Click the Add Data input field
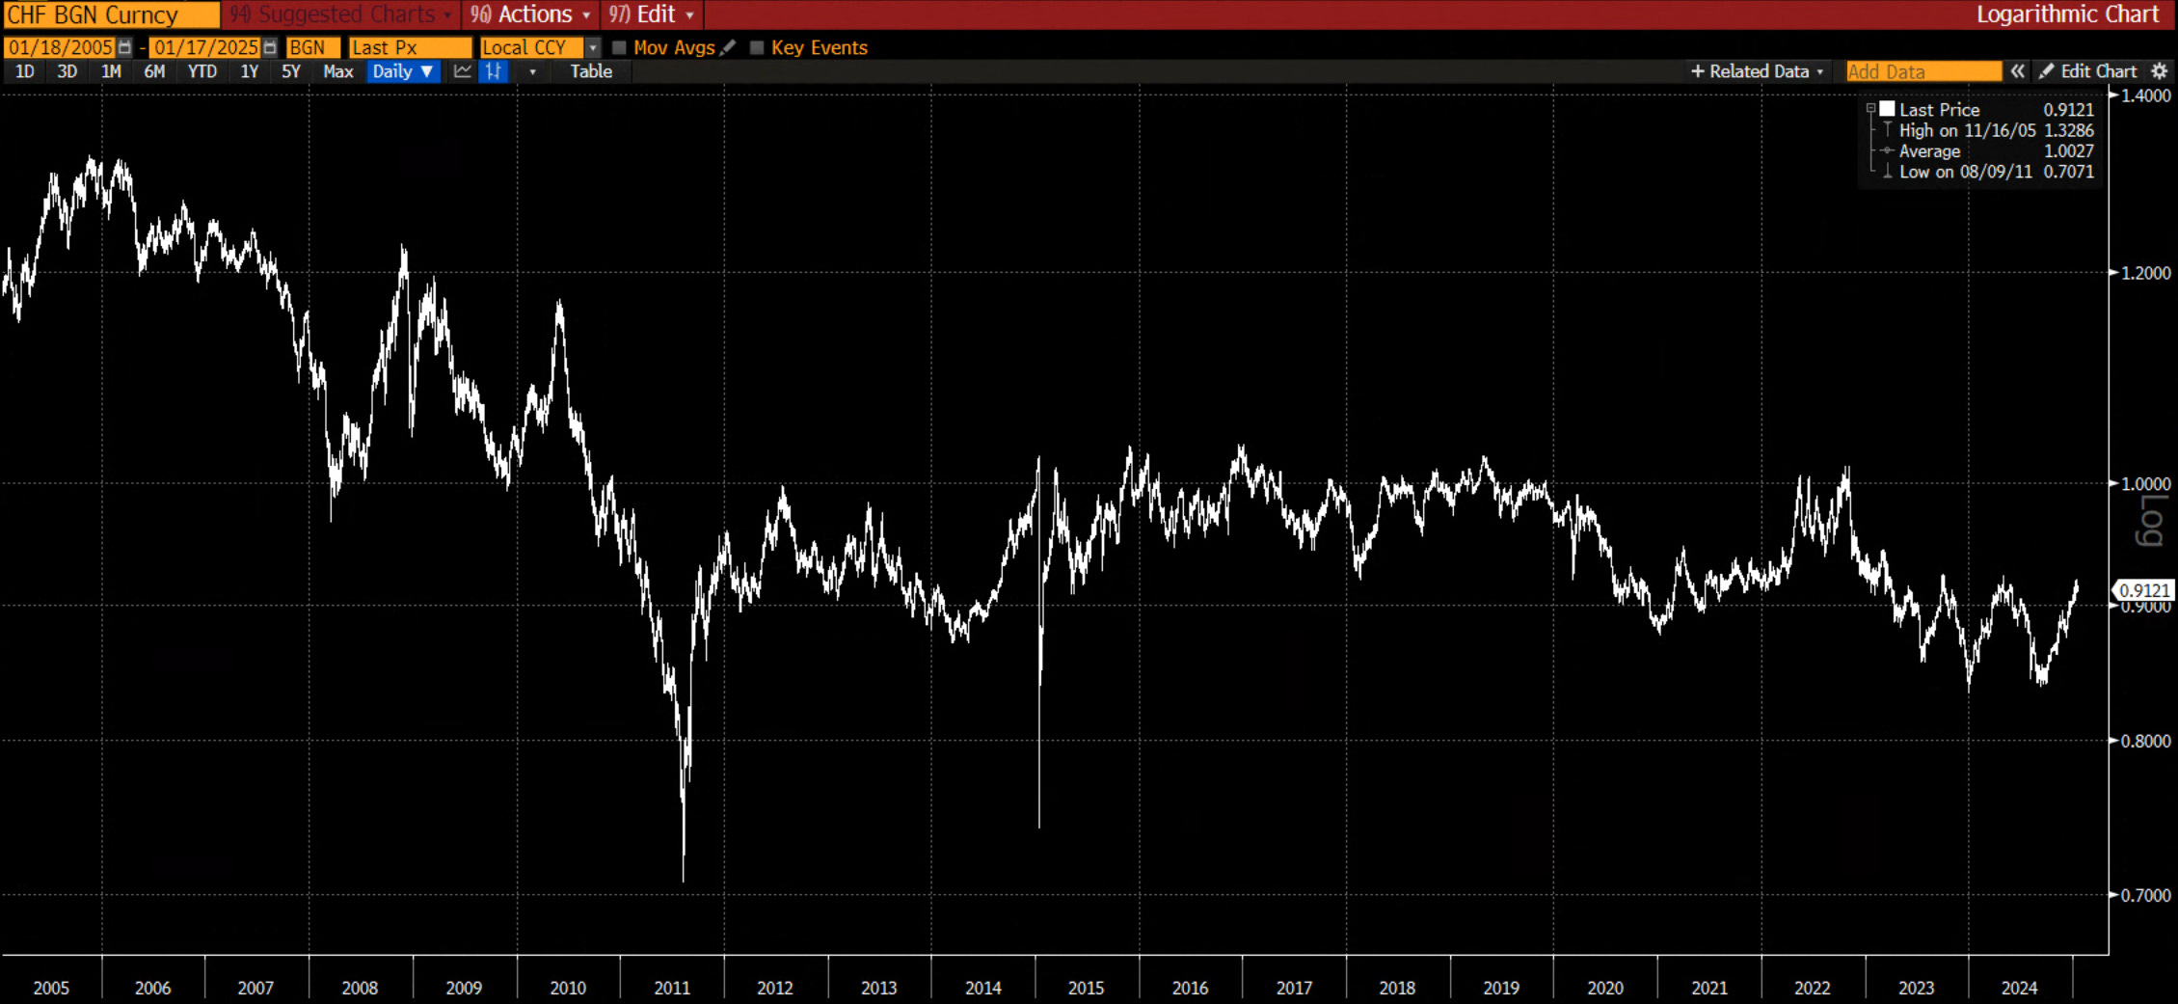 pyautogui.click(x=1923, y=71)
